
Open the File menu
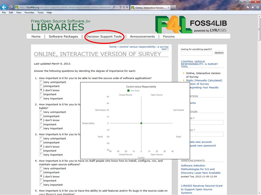(x=4, y=12)
